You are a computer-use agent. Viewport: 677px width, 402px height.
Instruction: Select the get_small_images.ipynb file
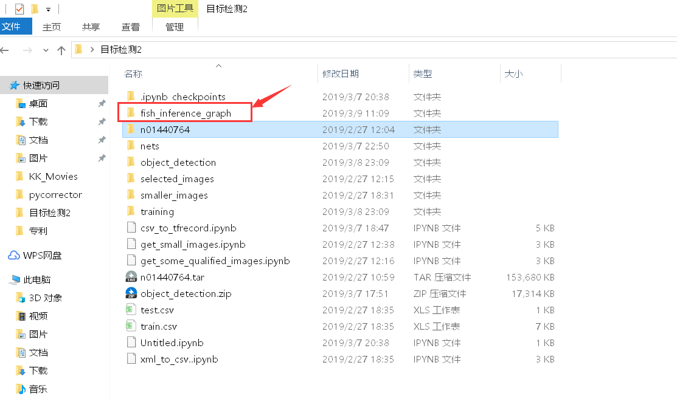[193, 244]
